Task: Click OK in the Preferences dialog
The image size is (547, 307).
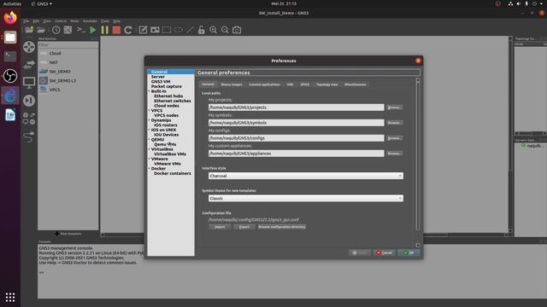Action: point(409,253)
